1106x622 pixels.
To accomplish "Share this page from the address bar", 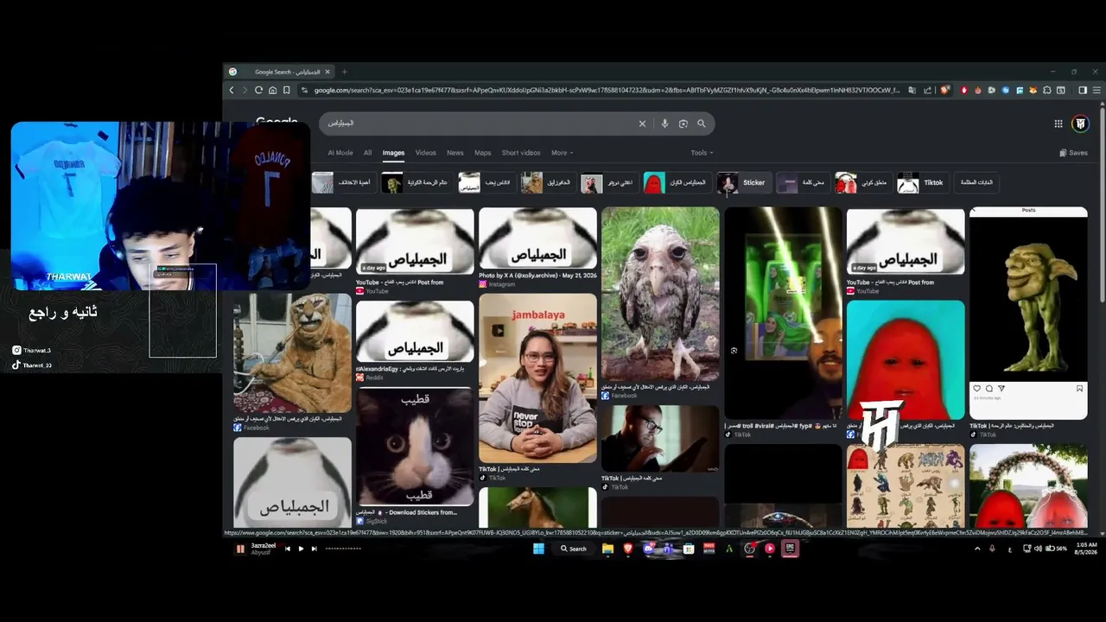I will coord(927,90).
